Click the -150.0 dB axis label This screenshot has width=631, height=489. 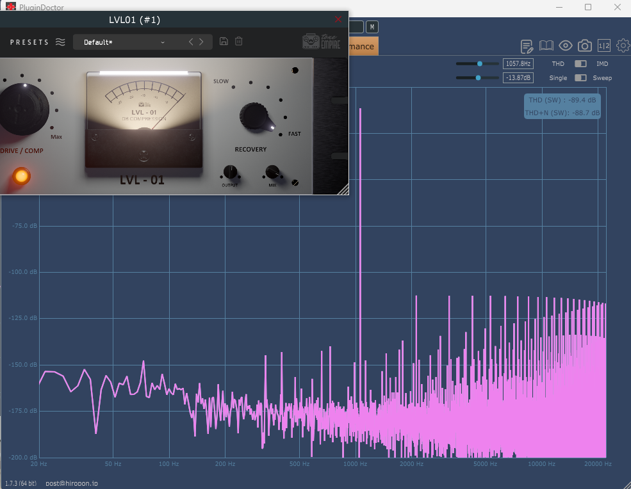tap(23, 365)
